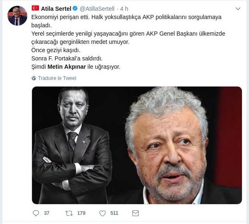Like the tweet with heart icon
249x224 pixels.
point(103,213)
